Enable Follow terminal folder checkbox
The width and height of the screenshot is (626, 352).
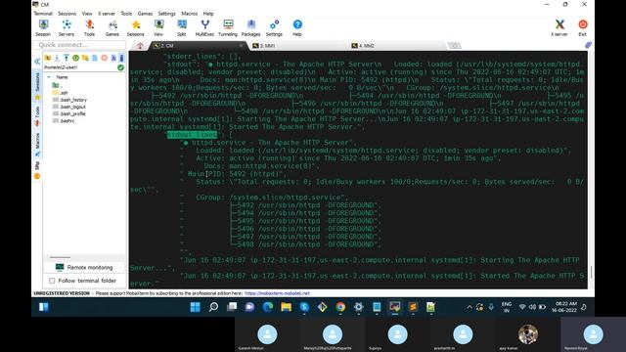(x=52, y=281)
